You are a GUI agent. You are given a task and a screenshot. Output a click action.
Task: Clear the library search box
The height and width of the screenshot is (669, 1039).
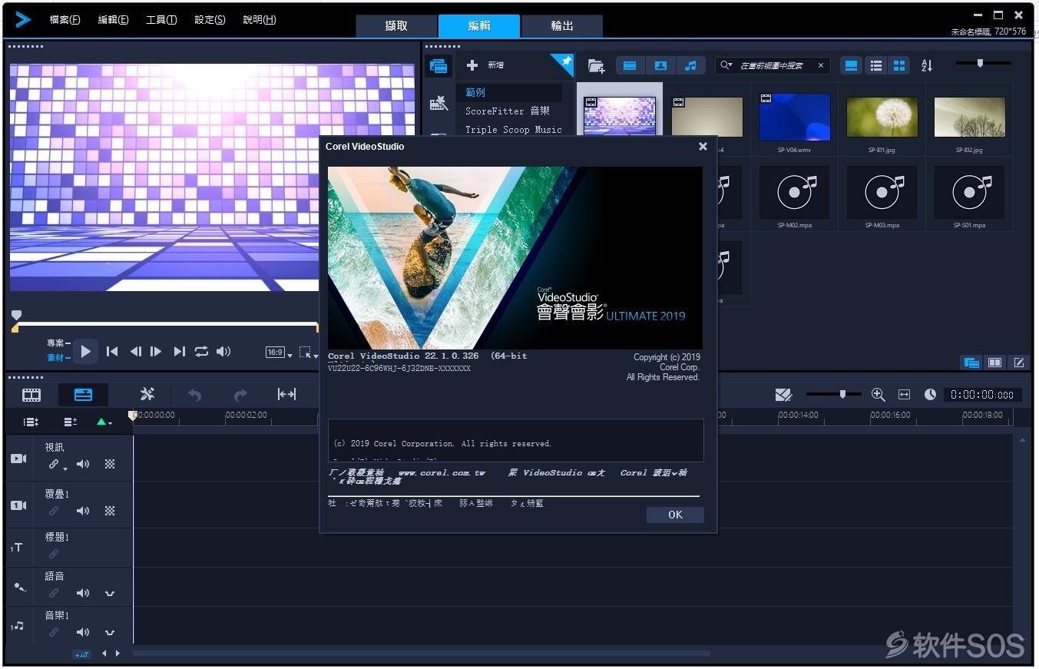pyautogui.click(x=821, y=65)
